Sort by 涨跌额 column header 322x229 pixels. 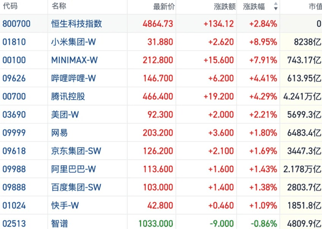point(225,6)
